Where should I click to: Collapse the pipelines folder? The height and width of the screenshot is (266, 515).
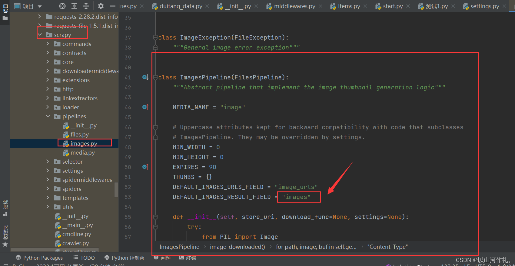(x=48, y=116)
